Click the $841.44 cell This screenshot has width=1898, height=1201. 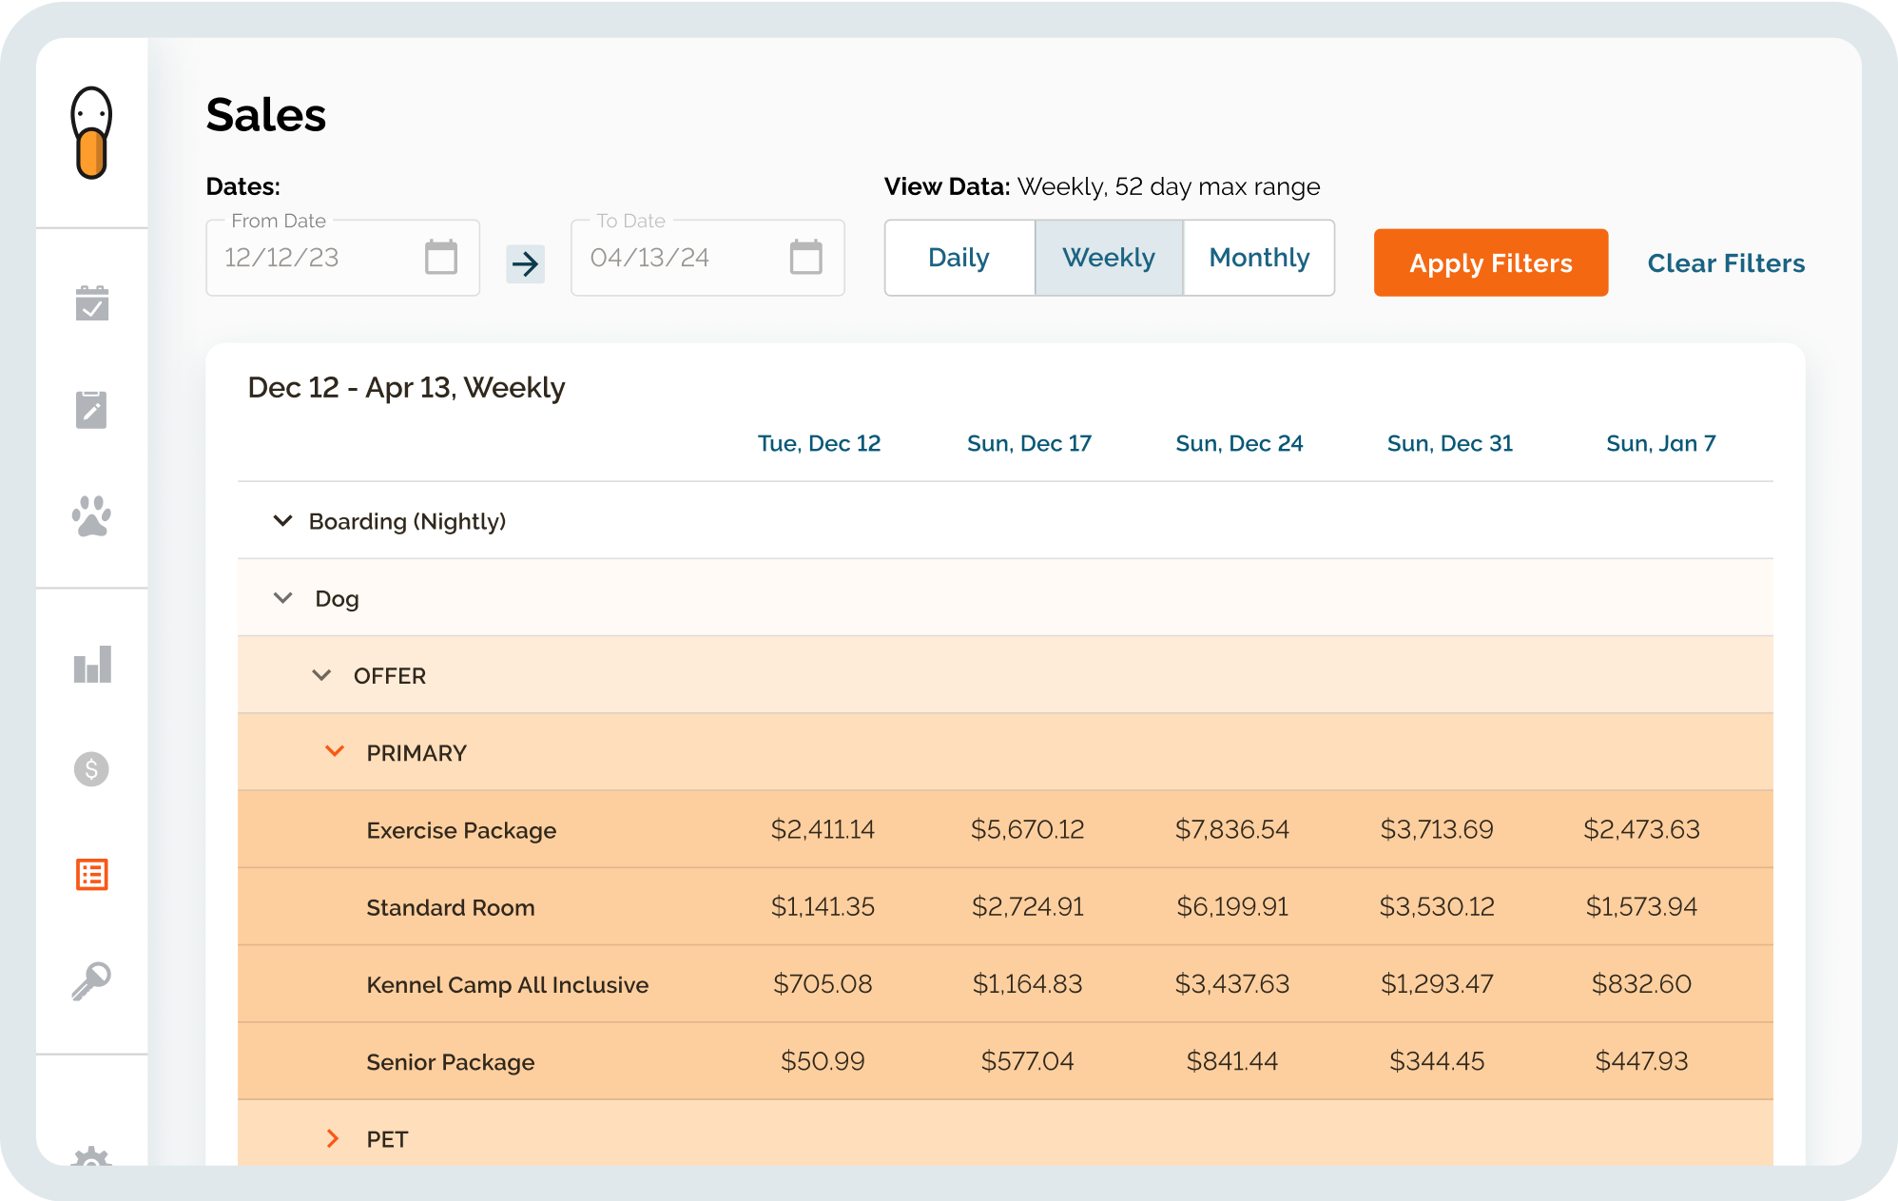click(1231, 1060)
